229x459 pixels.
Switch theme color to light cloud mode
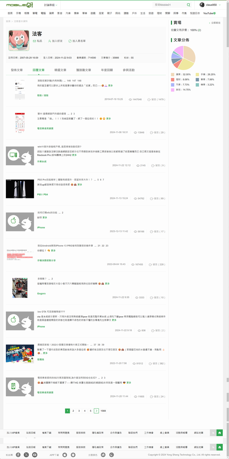pos(103,455)
